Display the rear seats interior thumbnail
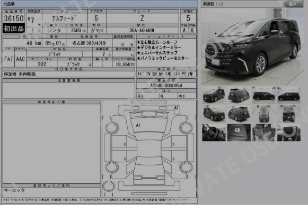 [x=264, y=133]
